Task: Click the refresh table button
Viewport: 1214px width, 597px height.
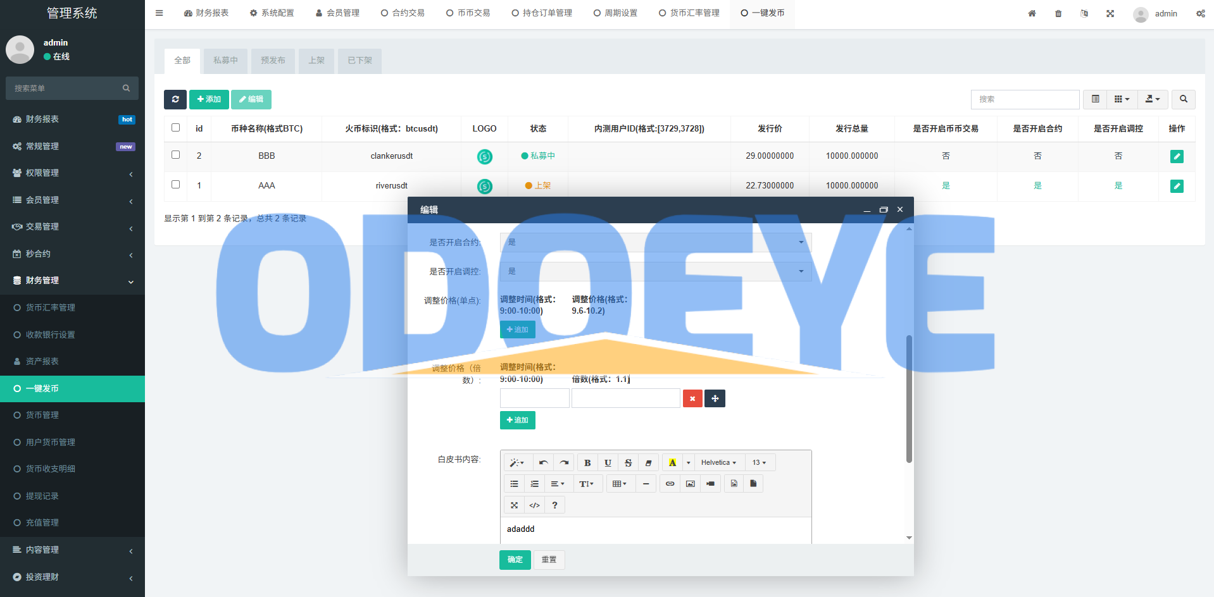Action: pyautogui.click(x=175, y=99)
